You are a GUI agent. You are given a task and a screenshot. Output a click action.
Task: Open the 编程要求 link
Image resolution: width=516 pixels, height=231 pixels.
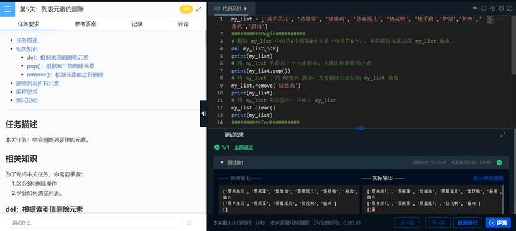tap(27, 92)
